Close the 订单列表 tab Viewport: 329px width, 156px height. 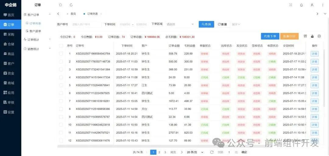click(101, 14)
